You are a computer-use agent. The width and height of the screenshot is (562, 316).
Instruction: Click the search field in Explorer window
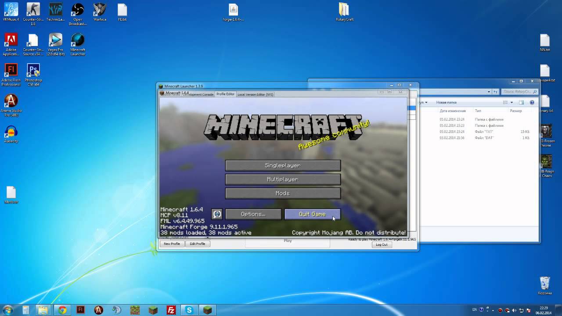pos(520,92)
